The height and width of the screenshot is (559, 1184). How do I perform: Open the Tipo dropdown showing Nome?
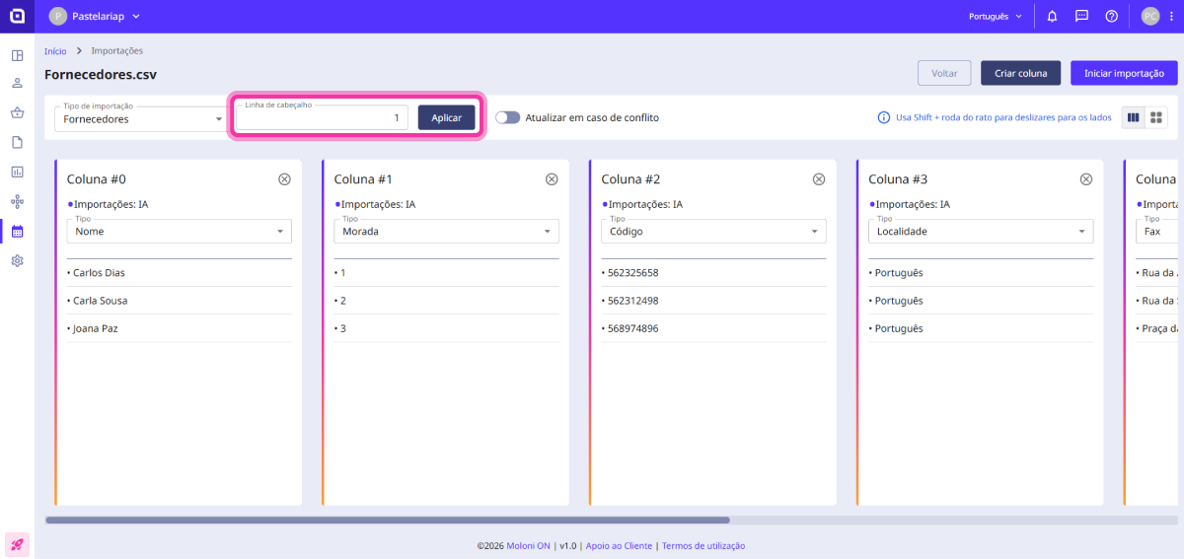[179, 232]
